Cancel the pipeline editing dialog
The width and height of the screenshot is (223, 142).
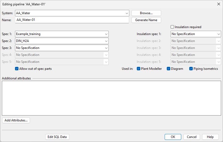click(192, 137)
